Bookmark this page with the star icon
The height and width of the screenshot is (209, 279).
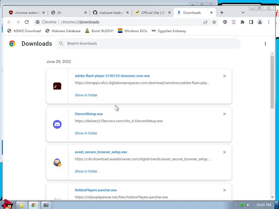tap(214, 22)
